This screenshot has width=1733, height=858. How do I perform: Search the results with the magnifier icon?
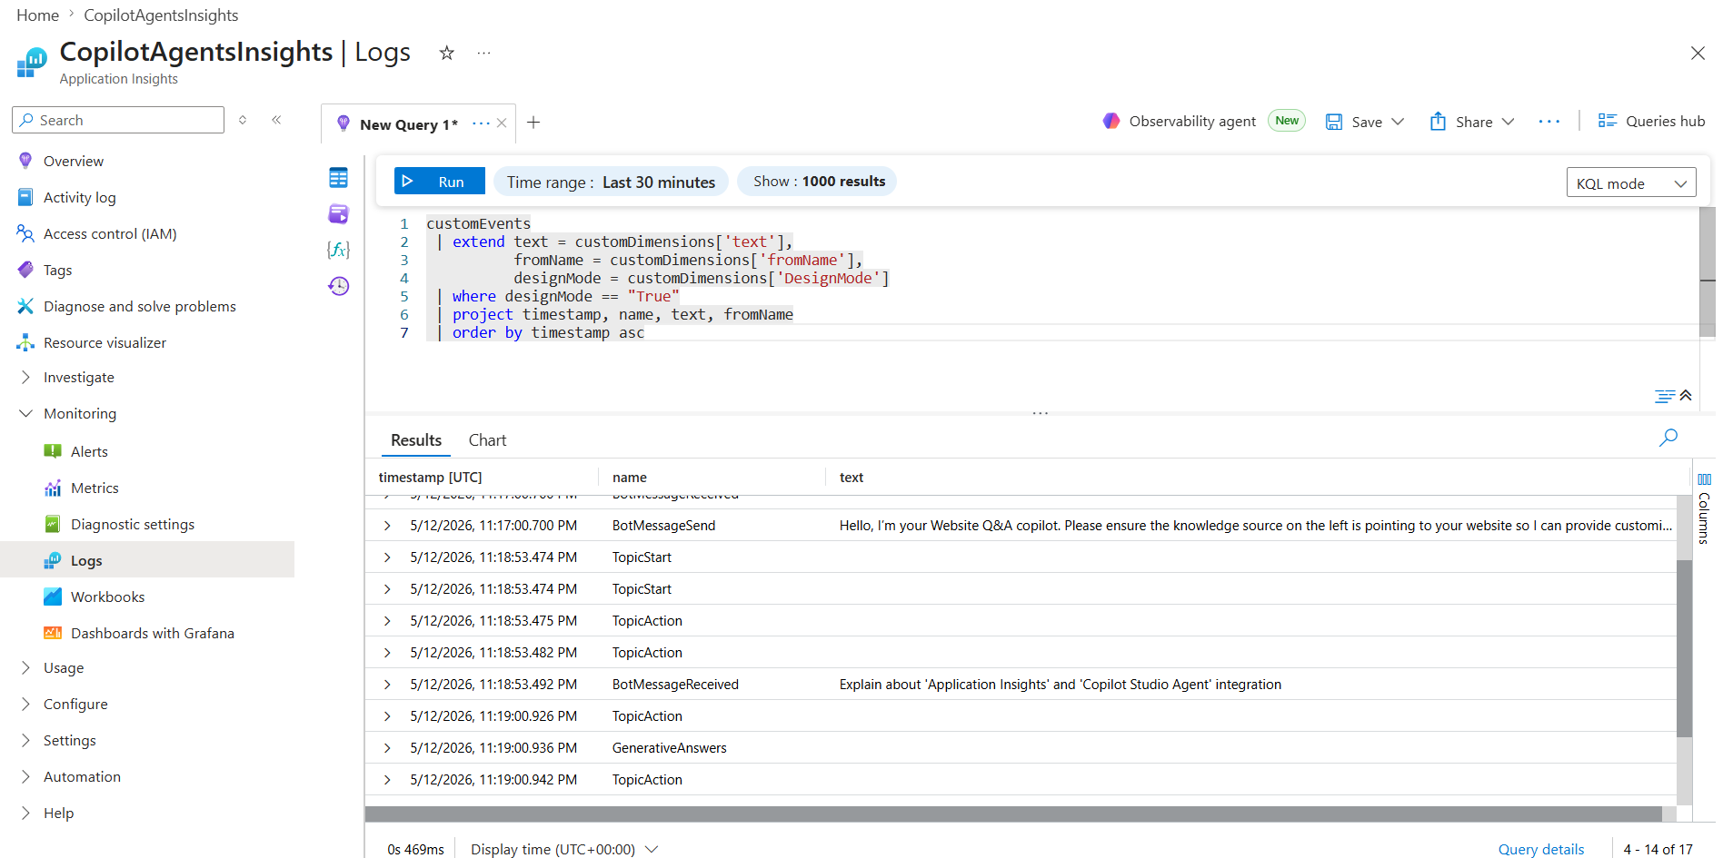[1668, 438]
